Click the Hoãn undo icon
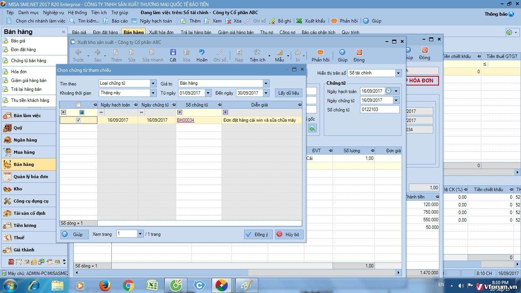Image resolution: width=521 pixels, height=293 pixels. pos(202,53)
